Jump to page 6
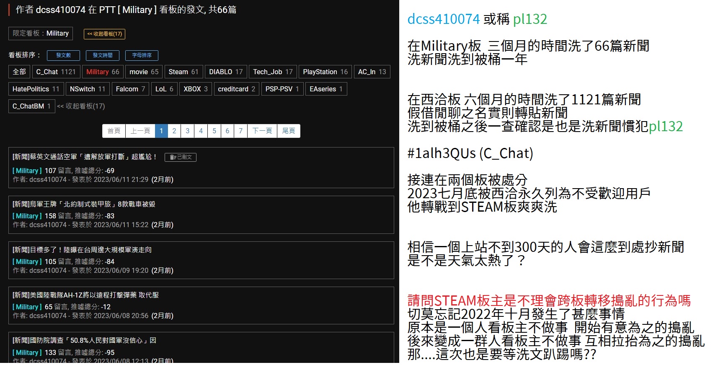The image size is (713, 365). pos(227,131)
